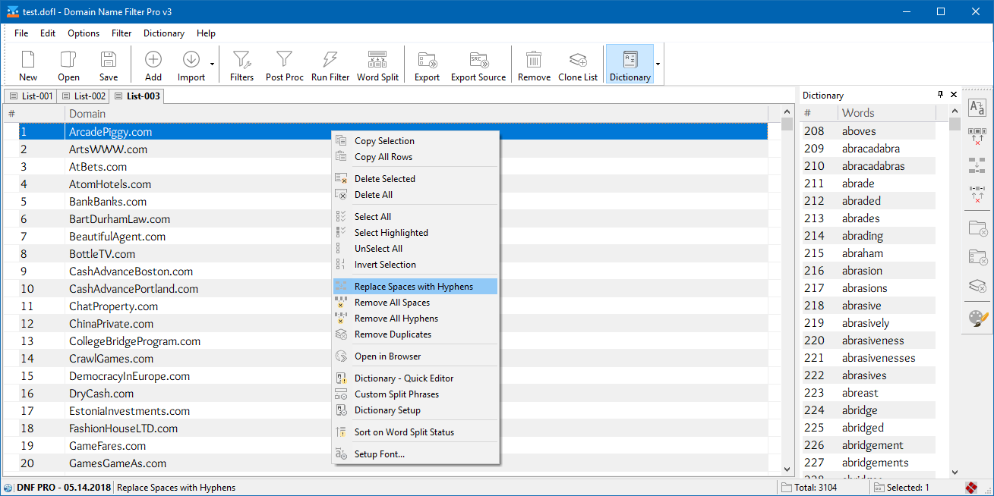994x496 pixels.
Task: Click the Add toolbar icon
Action: 153,65
